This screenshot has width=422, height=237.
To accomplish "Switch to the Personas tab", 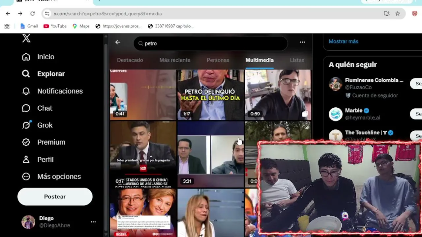I will pyautogui.click(x=218, y=60).
